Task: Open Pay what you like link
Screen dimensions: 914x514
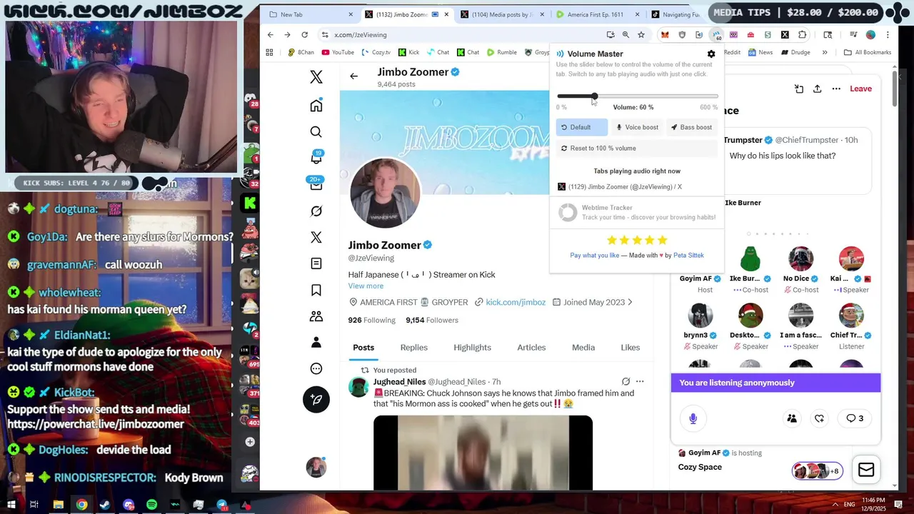Action: [x=595, y=255]
